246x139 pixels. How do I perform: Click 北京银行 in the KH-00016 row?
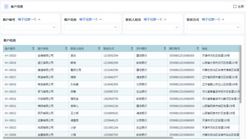(141, 84)
